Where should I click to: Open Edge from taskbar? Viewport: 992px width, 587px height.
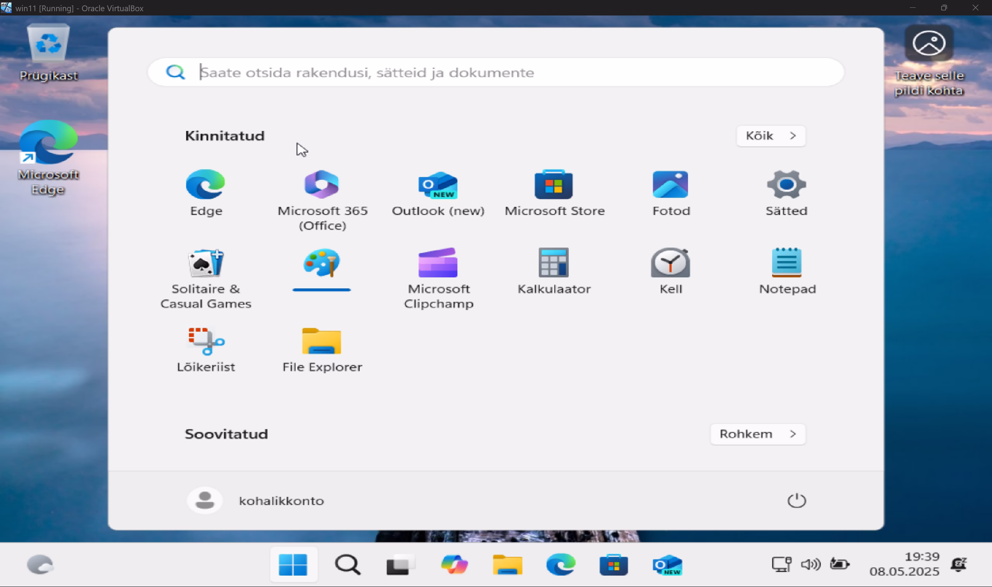click(x=561, y=565)
